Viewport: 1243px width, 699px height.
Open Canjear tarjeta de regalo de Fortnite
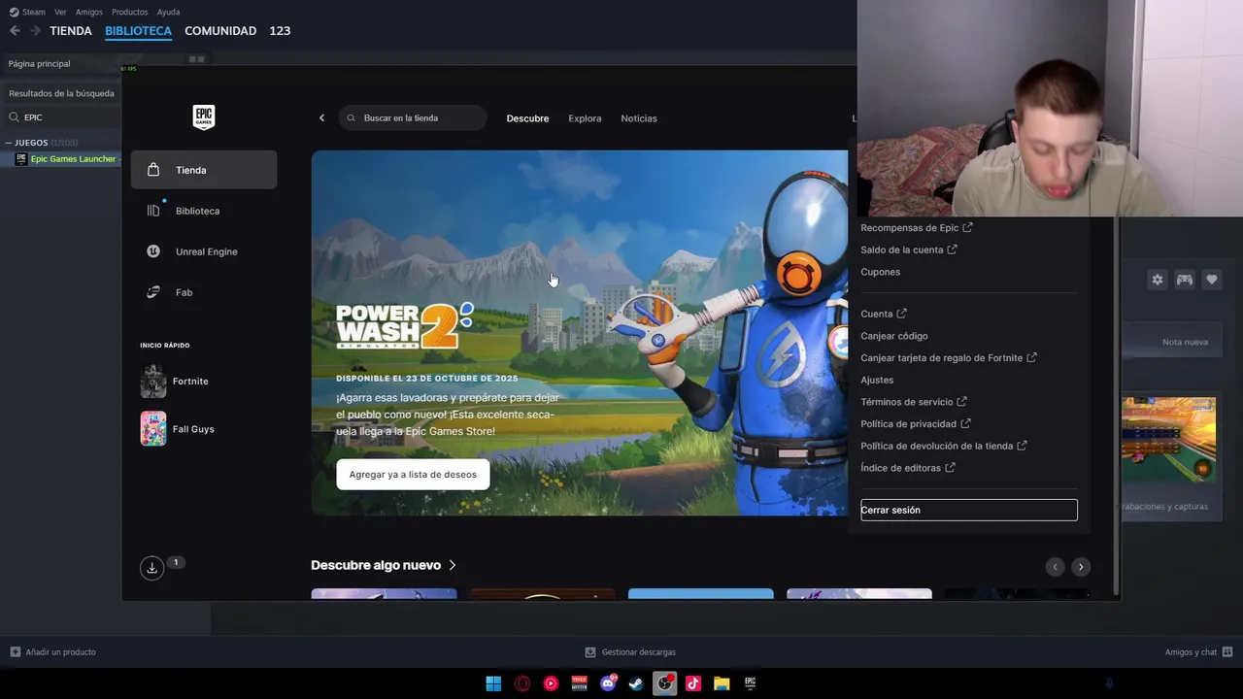pyautogui.click(x=949, y=358)
